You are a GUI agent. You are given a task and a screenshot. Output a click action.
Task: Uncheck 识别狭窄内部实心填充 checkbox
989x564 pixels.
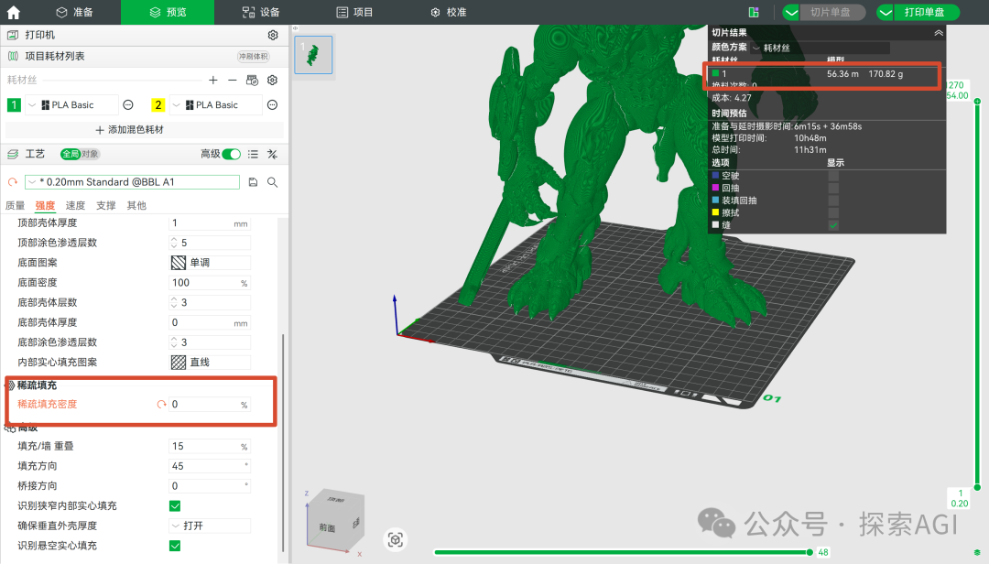click(x=175, y=505)
